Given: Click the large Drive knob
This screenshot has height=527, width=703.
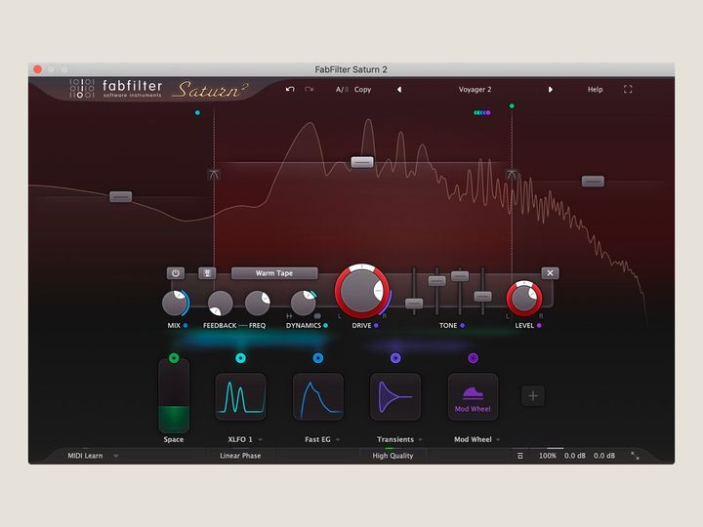Looking at the screenshot, I should click(x=361, y=291).
